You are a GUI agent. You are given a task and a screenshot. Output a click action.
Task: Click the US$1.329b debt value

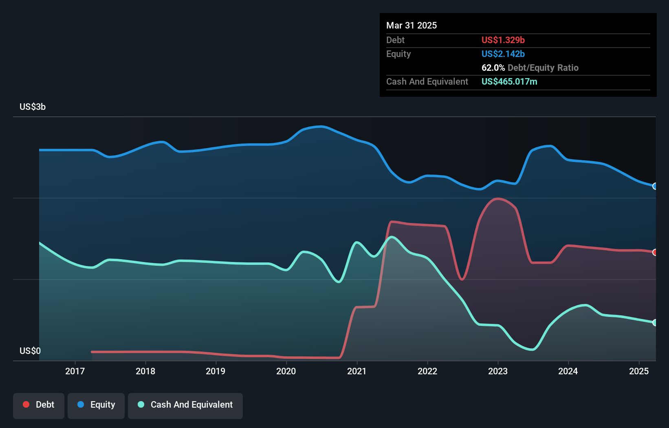503,40
